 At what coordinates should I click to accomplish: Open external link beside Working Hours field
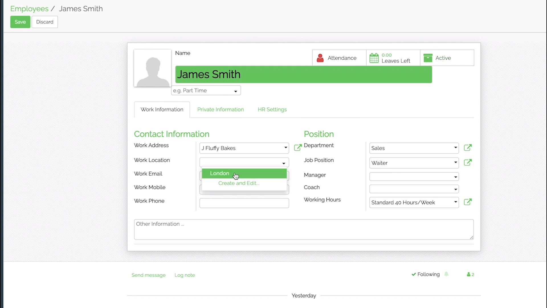468,202
